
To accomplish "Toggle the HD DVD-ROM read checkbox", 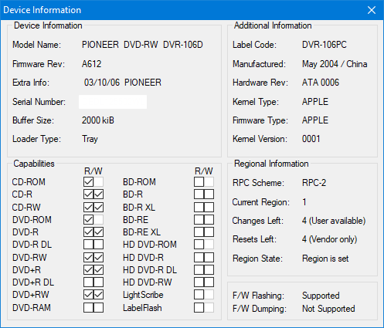I will pos(199,245).
